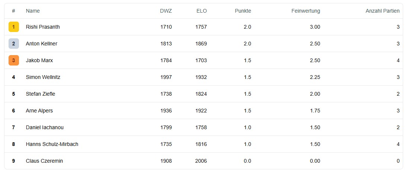Open Jakob Marx entry
Image resolution: width=405 pixels, height=172 pixels.
39,60
